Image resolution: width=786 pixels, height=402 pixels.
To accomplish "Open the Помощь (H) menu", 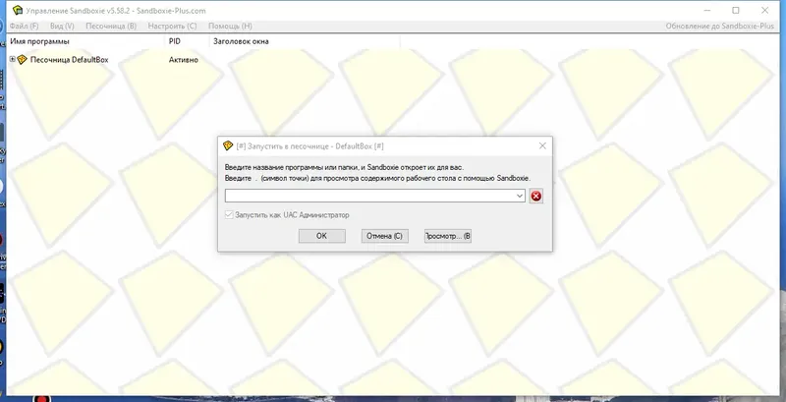I will coord(230,27).
